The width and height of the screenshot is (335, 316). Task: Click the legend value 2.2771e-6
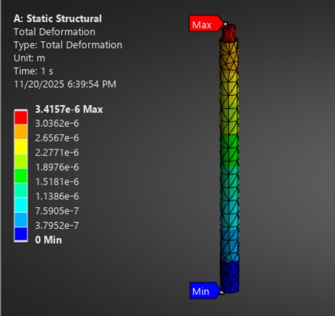(x=57, y=152)
